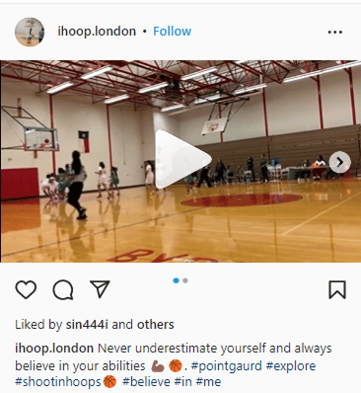View sin444i's profile from likes
This screenshot has width=361, height=393.
87,325
